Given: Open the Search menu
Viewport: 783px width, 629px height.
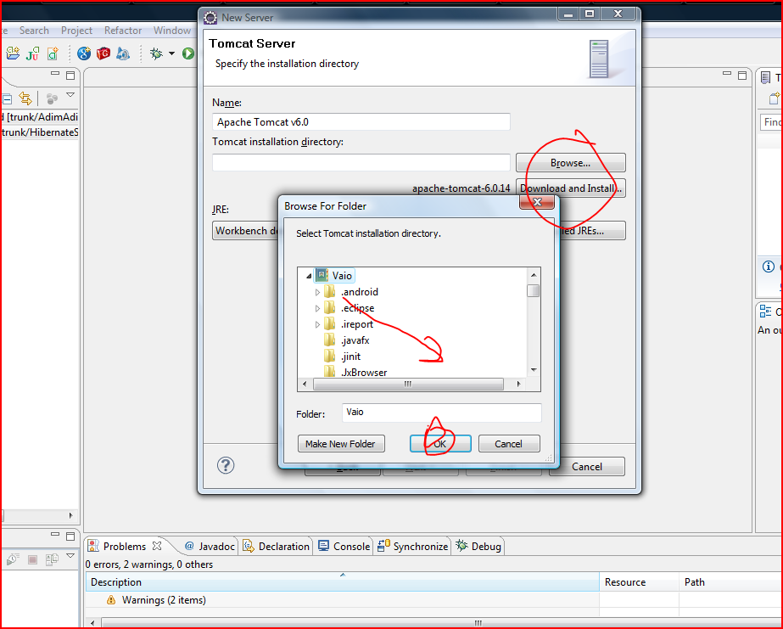Looking at the screenshot, I should pyautogui.click(x=34, y=31).
